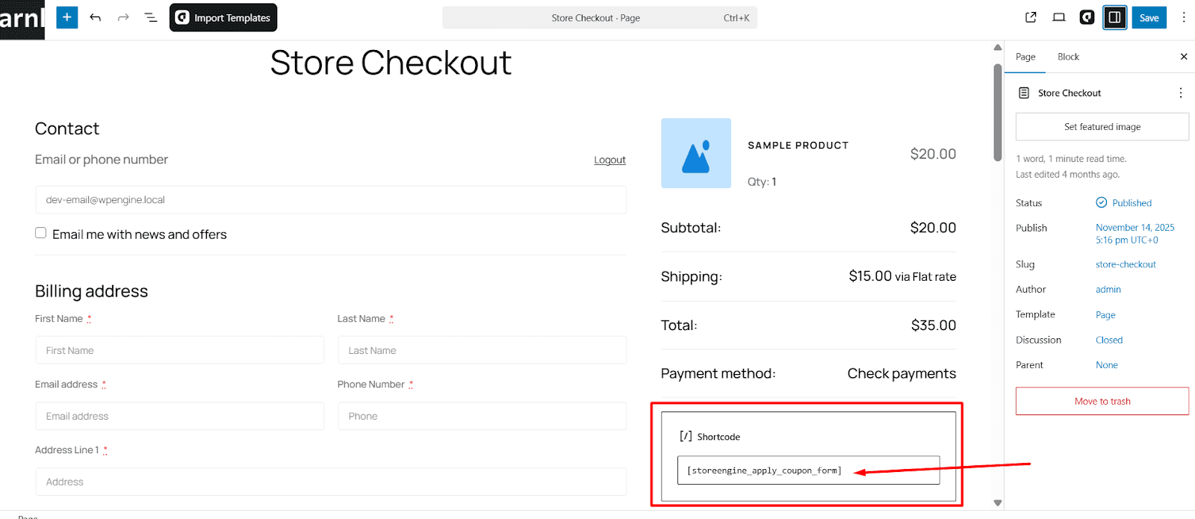
Task: Click Set featured image
Action: click(1102, 127)
